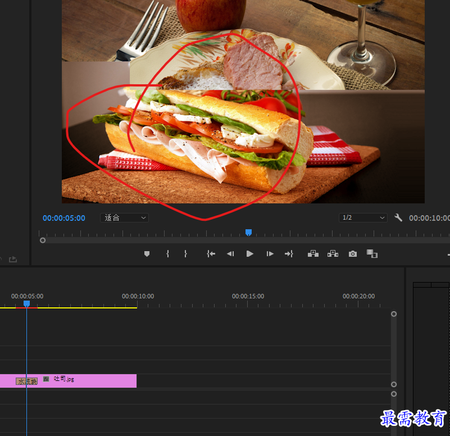The image size is (450, 436).
Task: Click the fx badge on 吐司.jpg clip
Action: click(x=46, y=379)
